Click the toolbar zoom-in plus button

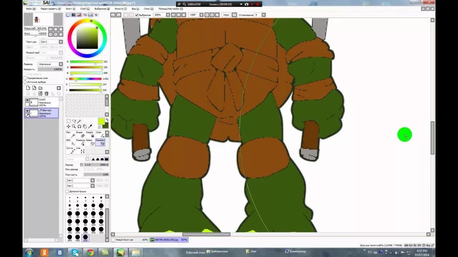point(179,15)
